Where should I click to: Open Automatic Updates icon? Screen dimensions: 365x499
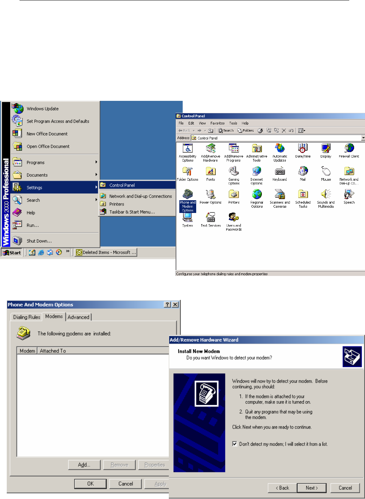(280, 153)
